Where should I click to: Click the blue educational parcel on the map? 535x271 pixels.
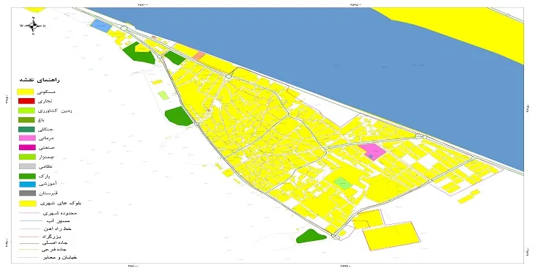tap(101, 26)
